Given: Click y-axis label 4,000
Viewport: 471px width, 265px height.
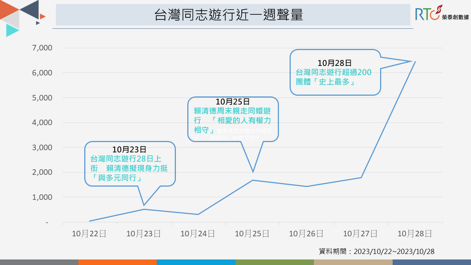Looking at the screenshot, I should [41, 122].
